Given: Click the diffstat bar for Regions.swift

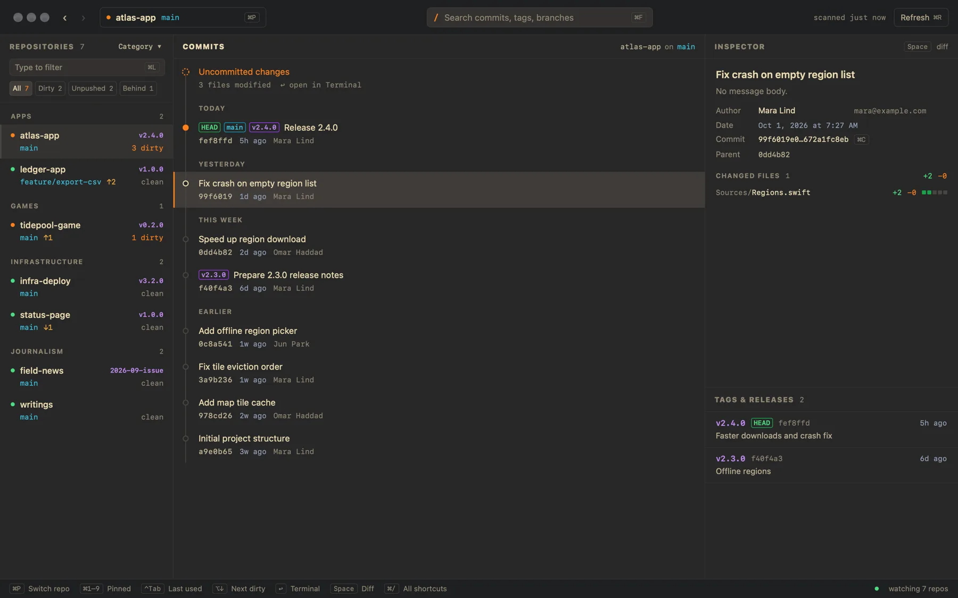Looking at the screenshot, I should (x=934, y=192).
